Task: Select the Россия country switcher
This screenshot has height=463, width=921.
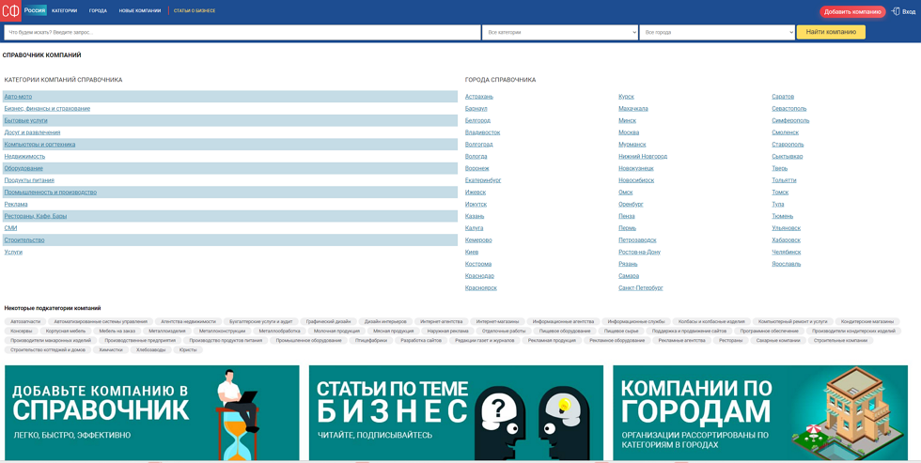Action: tap(35, 10)
